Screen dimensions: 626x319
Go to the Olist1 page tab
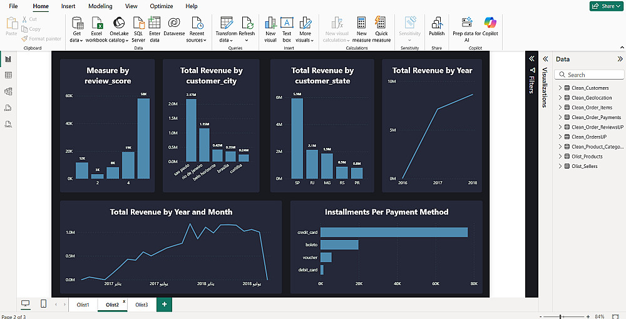(83, 305)
